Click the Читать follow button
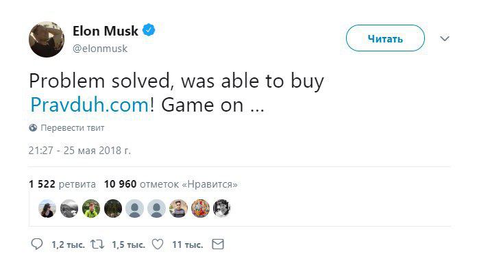Viewport: 479px width, 265px height. (x=385, y=38)
